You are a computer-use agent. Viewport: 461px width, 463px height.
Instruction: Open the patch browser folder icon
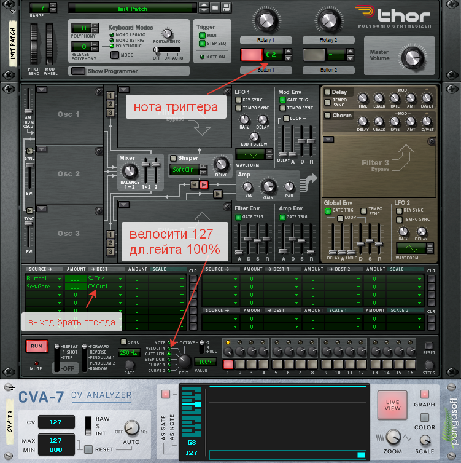click(215, 7)
